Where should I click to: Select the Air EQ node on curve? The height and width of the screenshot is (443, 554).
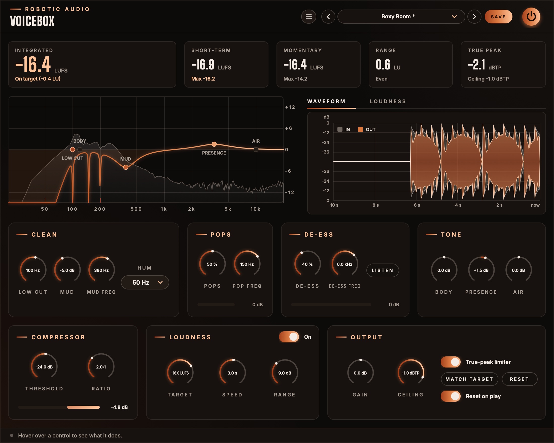pyautogui.click(x=256, y=150)
